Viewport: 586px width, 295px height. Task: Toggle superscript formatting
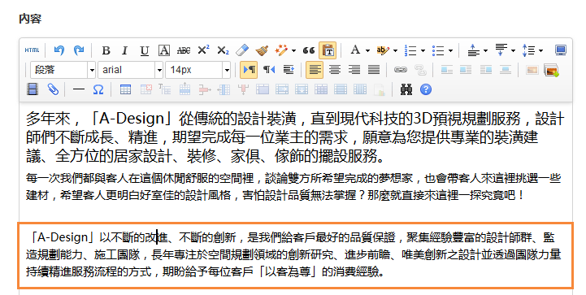203,50
